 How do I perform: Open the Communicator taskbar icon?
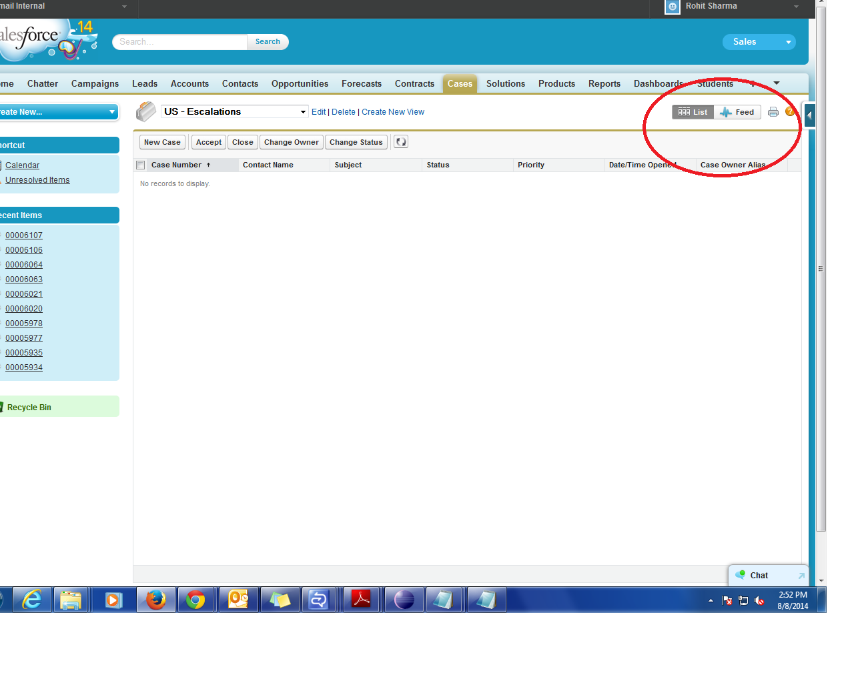click(x=320, y=600)
